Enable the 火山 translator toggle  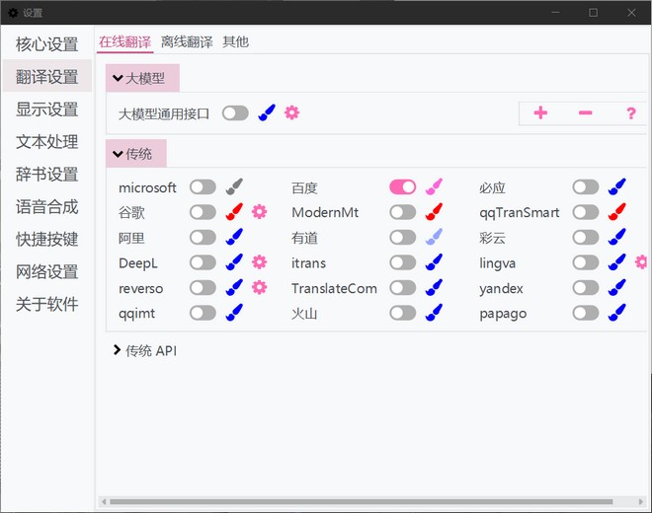point(402,313)
